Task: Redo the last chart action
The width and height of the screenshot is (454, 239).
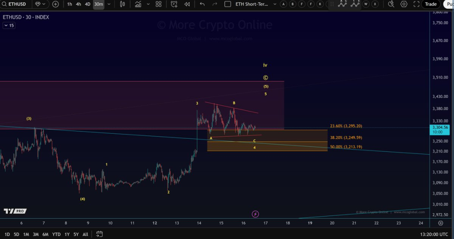Action: (215, 4)
